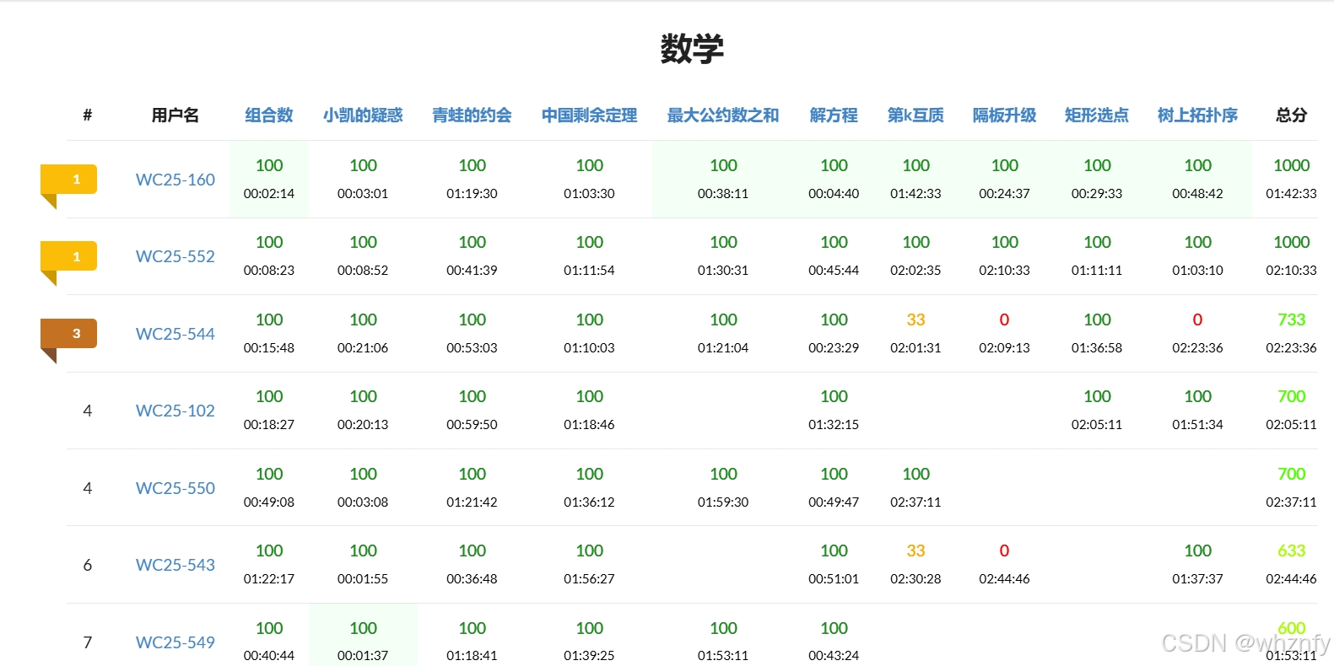Image resolution: width=1334 pixels, height=666 pixels.
Task: Click WC25-552 矩形选点 time 01:11:11
Action: 1097,270
